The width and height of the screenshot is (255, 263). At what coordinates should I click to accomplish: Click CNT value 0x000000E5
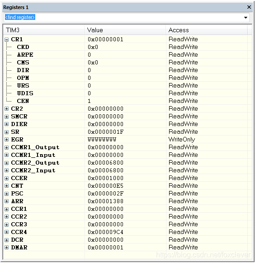click(x=105, y=186)
